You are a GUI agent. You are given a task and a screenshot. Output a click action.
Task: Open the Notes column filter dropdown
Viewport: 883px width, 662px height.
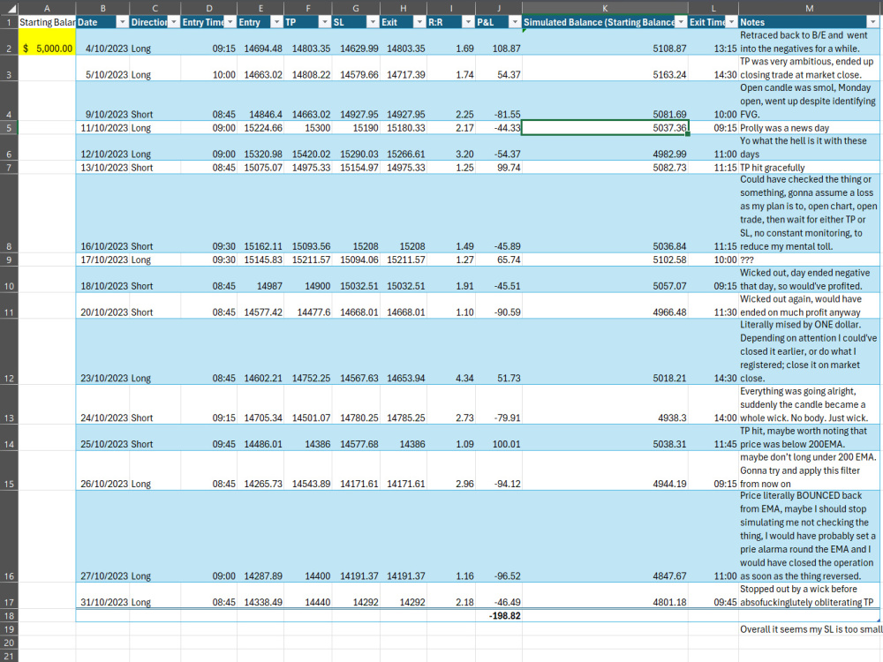(x=873, y=22)
